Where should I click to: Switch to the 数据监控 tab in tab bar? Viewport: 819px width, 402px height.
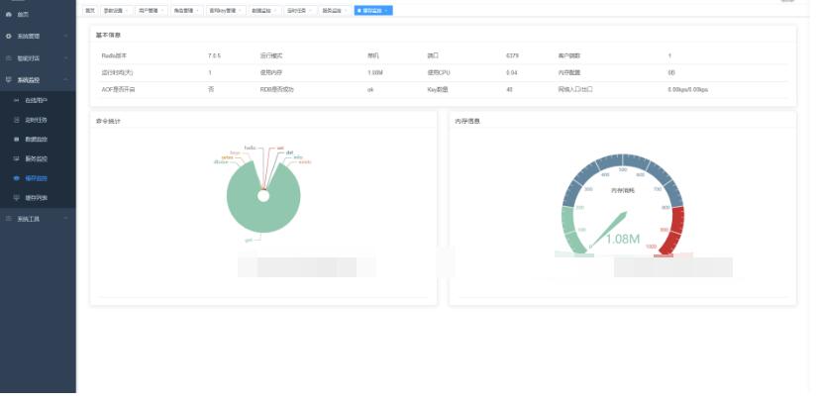click(x=264, y=11)
